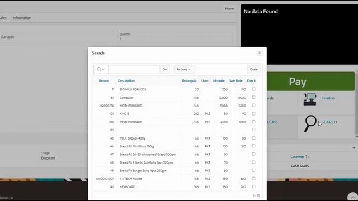
Task: Click description 'KEYBOARD'
Action: click(128, 187)
